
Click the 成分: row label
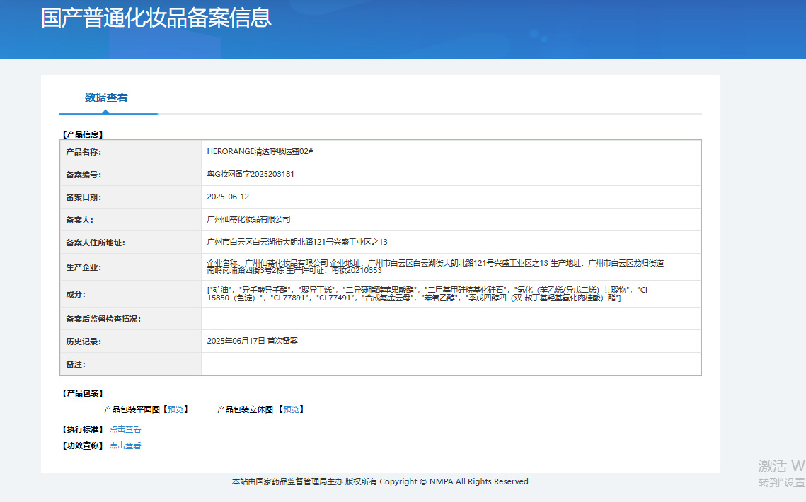pos(76,294)
